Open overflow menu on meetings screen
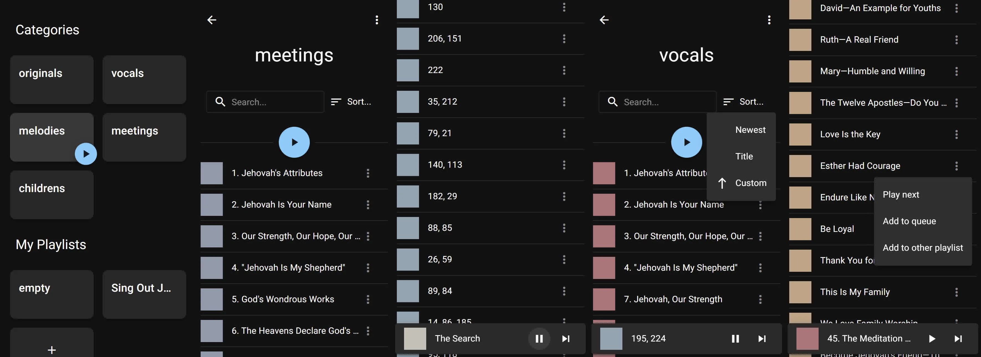Image resolution: width=981 pixels, height=357 pixels. (377, 20)
